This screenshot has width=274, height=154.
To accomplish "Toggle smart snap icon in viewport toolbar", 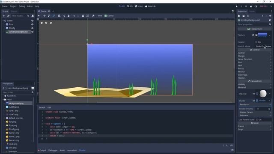I will (x=74, y=16).
